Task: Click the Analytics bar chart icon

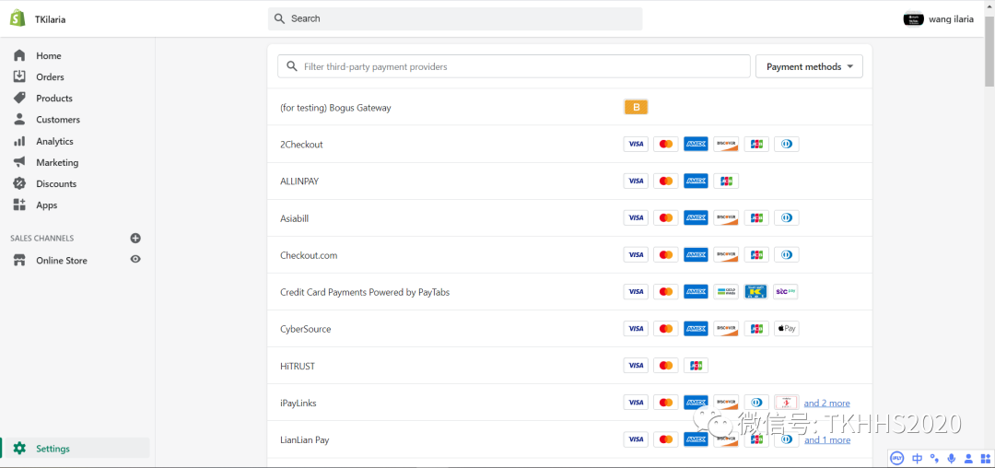Action: click(x=19, y=141)
